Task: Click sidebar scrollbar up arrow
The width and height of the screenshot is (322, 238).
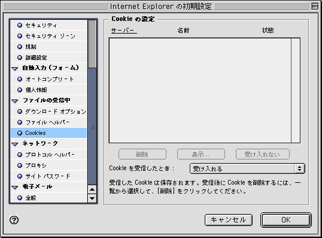Action: pos(92,189)
